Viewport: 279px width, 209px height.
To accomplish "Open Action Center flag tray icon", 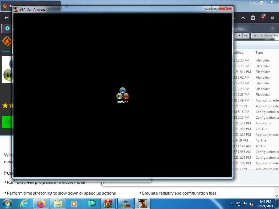I will click(245, 204).
